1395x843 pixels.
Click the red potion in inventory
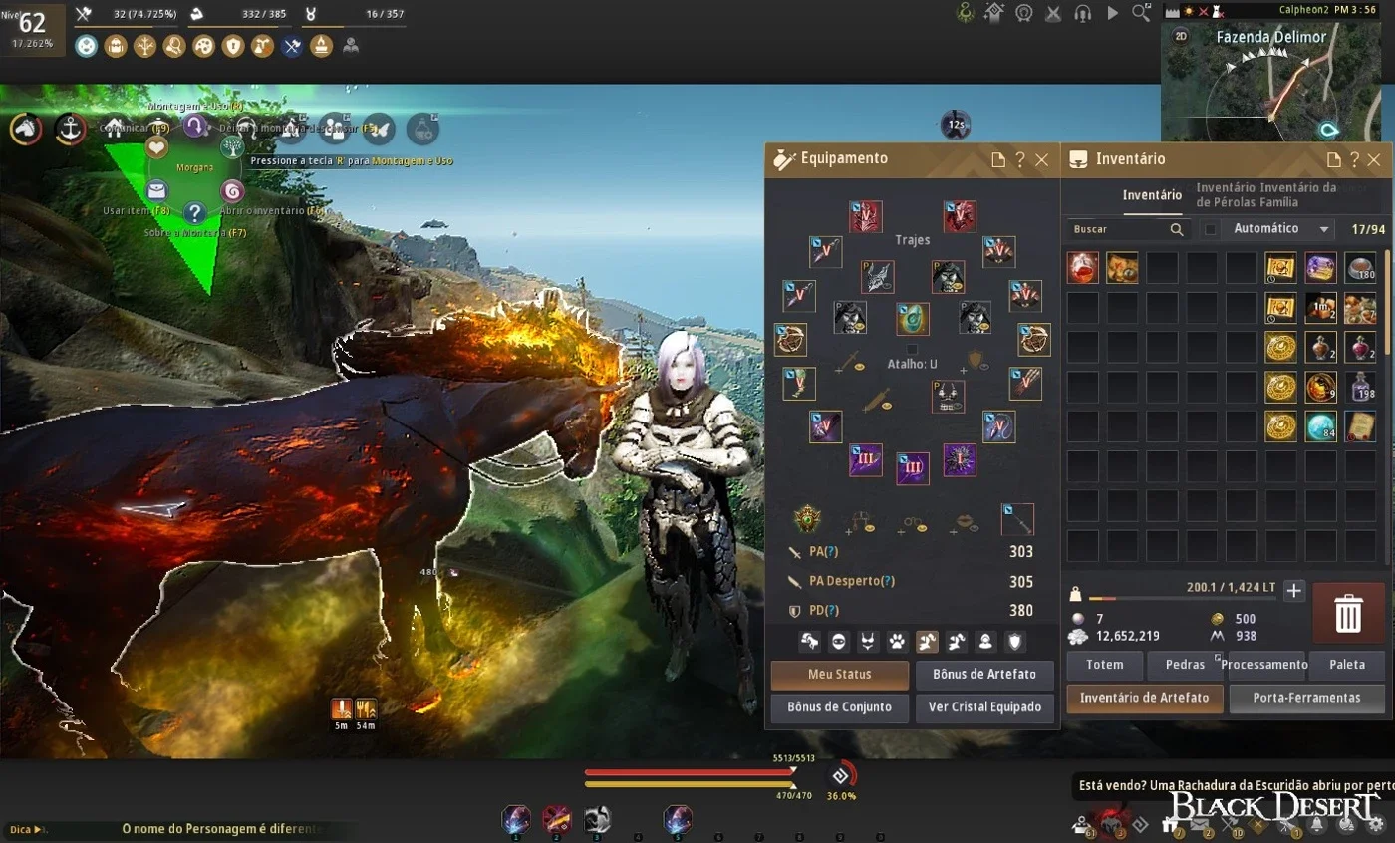tap(1082, 267)
